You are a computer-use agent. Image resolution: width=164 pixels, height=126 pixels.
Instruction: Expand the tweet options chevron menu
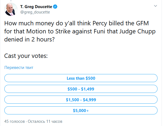coord(155,6)
